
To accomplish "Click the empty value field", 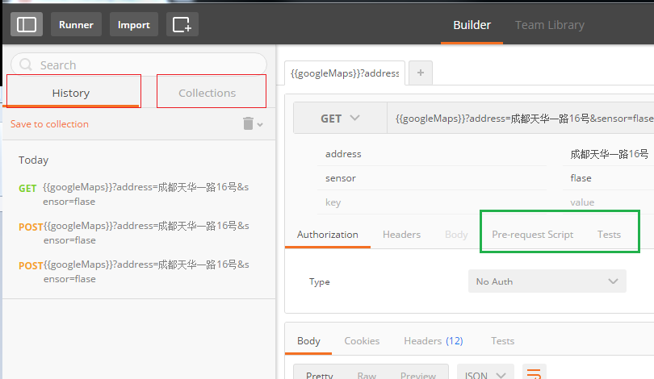I will pyautogui.click(x=609, y=202).
